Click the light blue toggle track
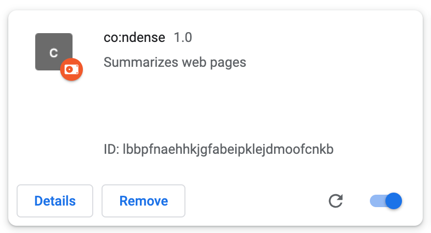The image size is (431, 233). [x=378, y=201]
